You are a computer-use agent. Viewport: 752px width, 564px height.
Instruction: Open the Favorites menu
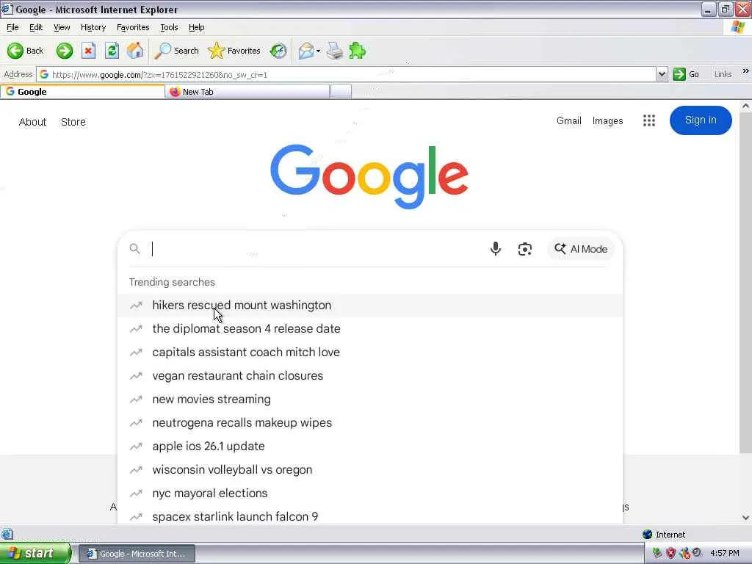coord(133,27)
